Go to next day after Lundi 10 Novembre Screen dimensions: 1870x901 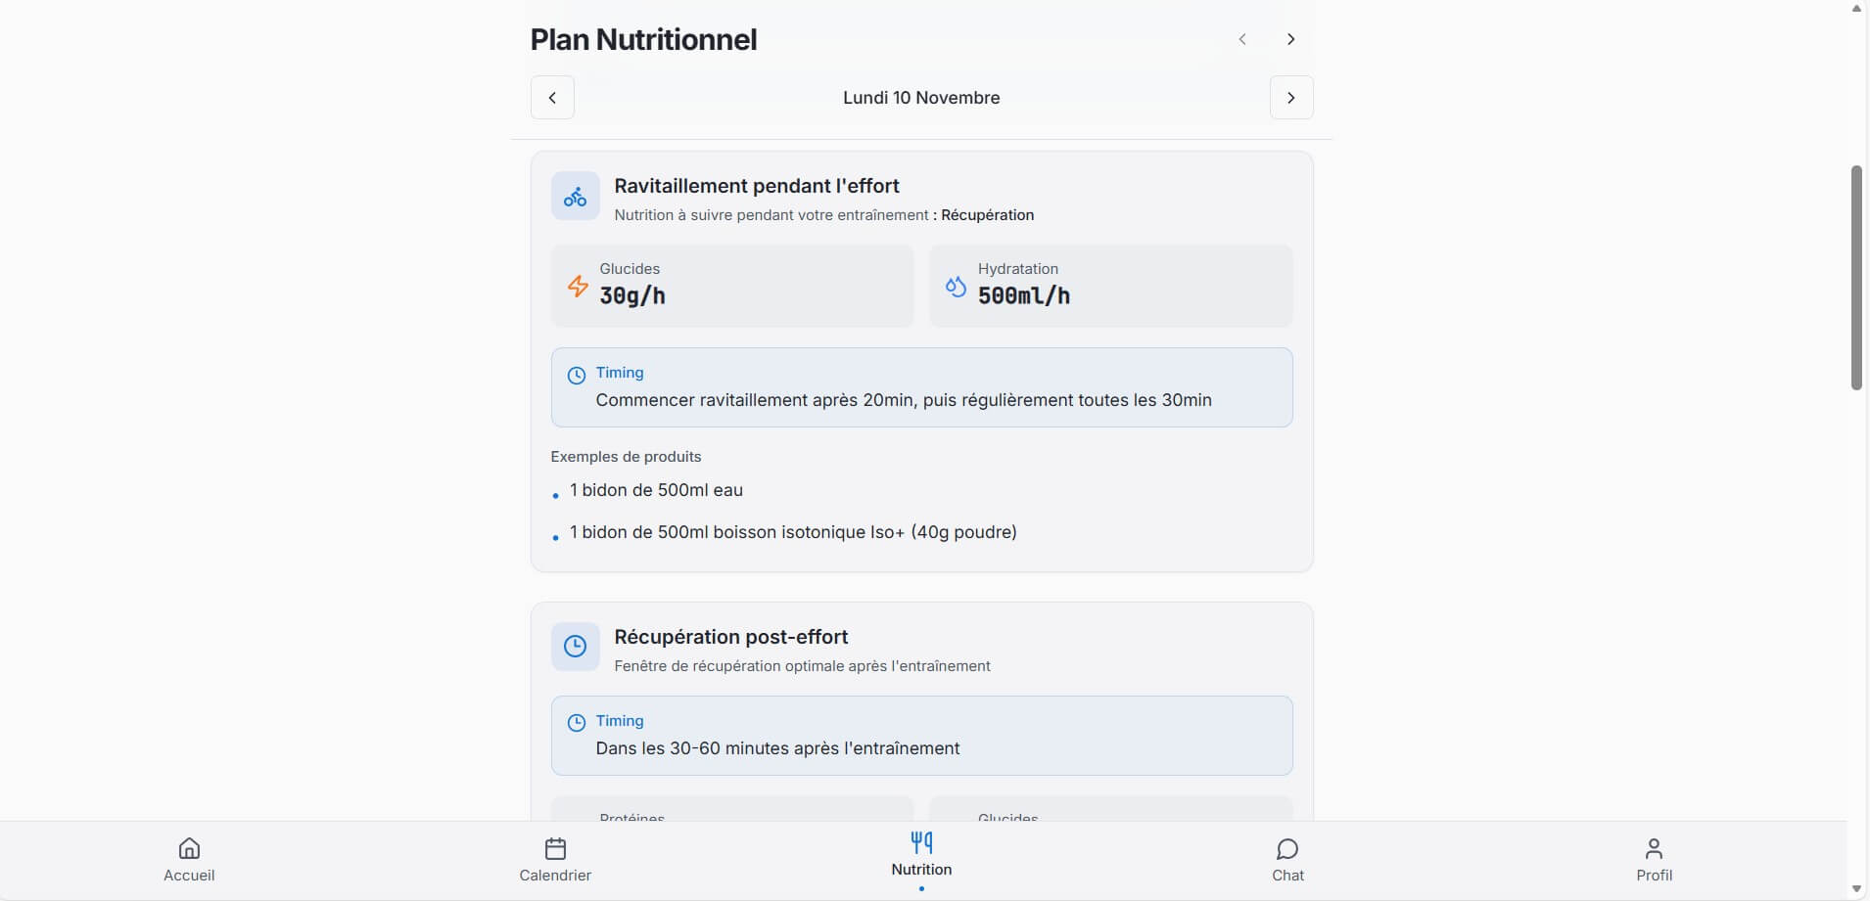(1291, 98)
